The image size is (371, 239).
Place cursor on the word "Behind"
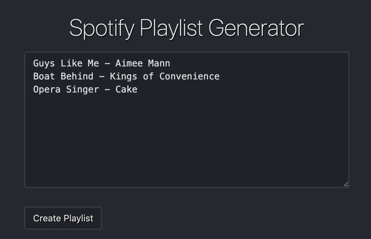pyautogui.click(x=77, y=77)
